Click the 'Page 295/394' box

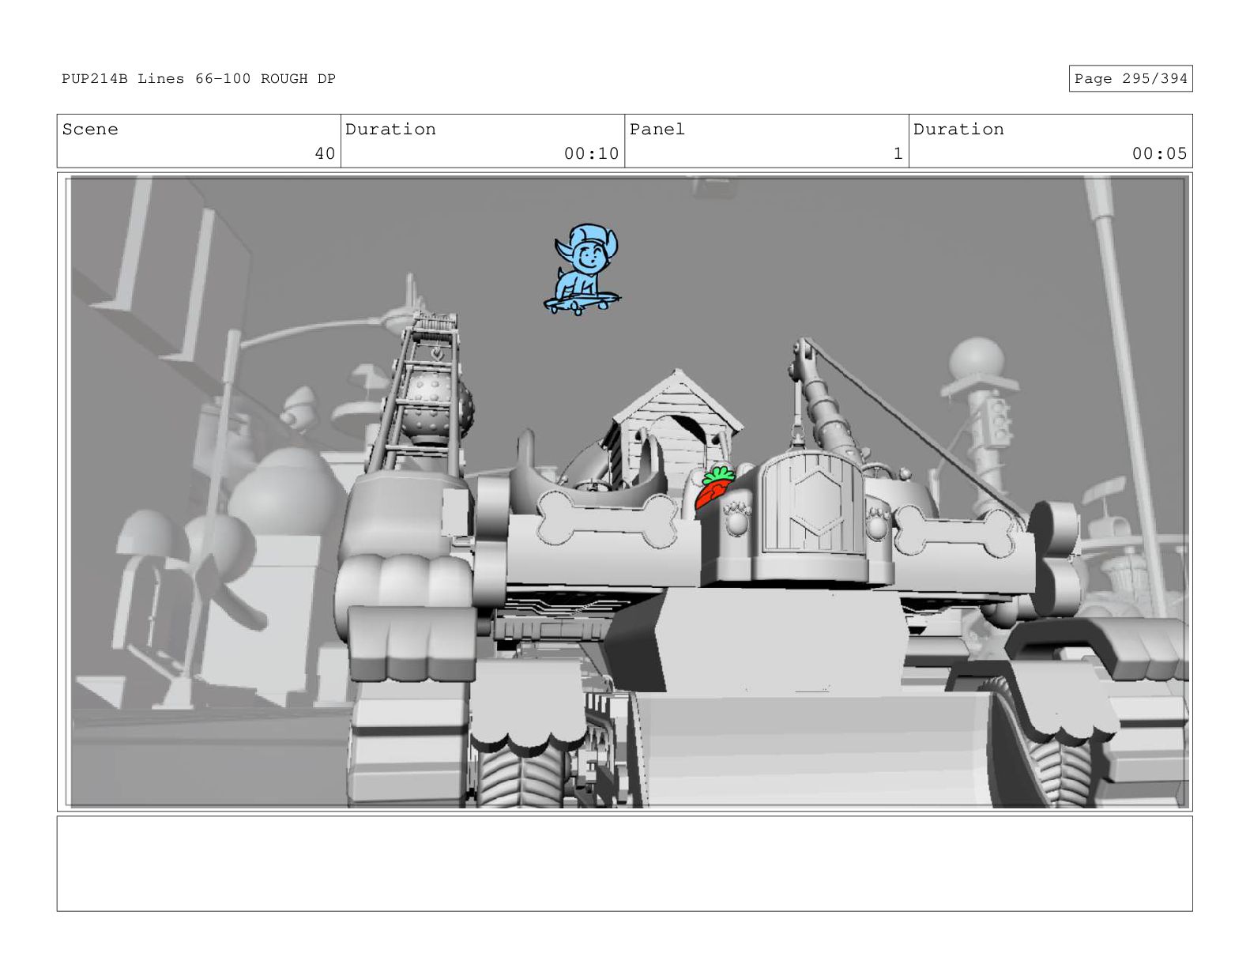1130,79
